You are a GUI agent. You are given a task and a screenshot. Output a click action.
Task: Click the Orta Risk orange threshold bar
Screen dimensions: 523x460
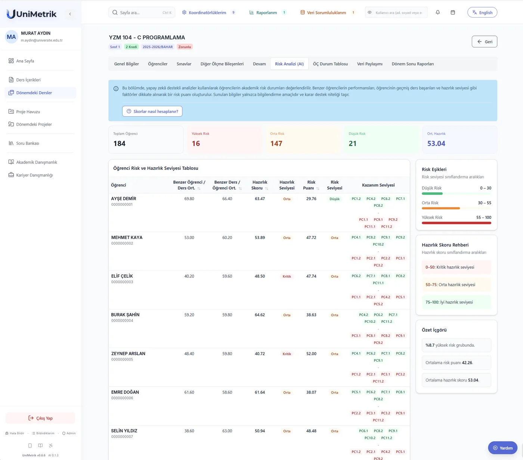[x=441, y=208]
